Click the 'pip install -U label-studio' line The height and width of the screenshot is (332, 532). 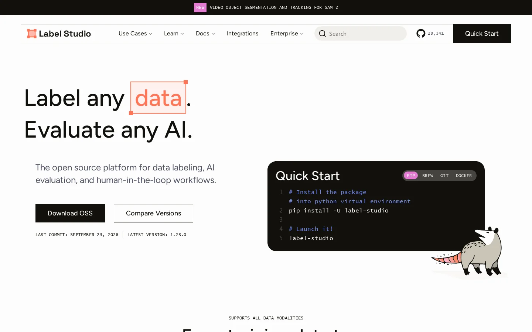point(339,210)
